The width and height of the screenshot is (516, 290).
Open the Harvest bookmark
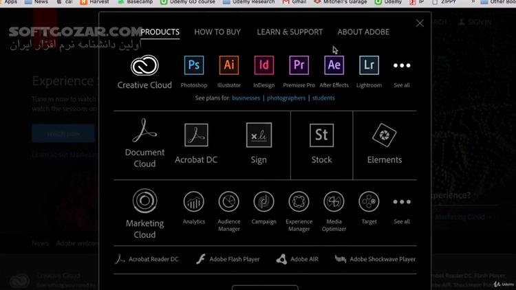95,2
